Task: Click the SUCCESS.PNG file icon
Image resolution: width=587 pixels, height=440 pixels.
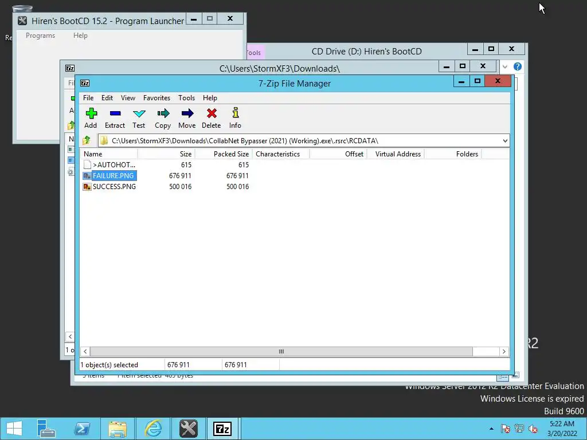Action: [87, 186]
